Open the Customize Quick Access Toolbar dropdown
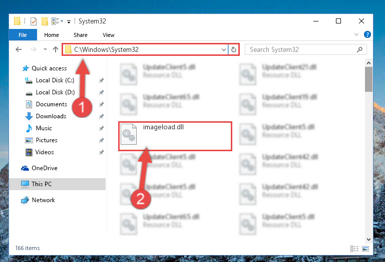Viewport: 385px width, 262px height. (69, 22)
